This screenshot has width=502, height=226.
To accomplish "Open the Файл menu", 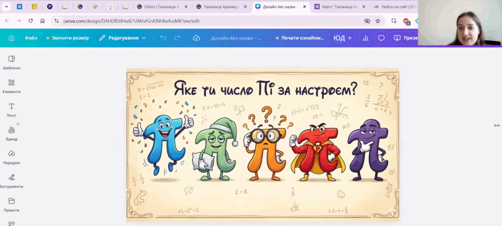I will pyautogui.click(x=31, y=38).
